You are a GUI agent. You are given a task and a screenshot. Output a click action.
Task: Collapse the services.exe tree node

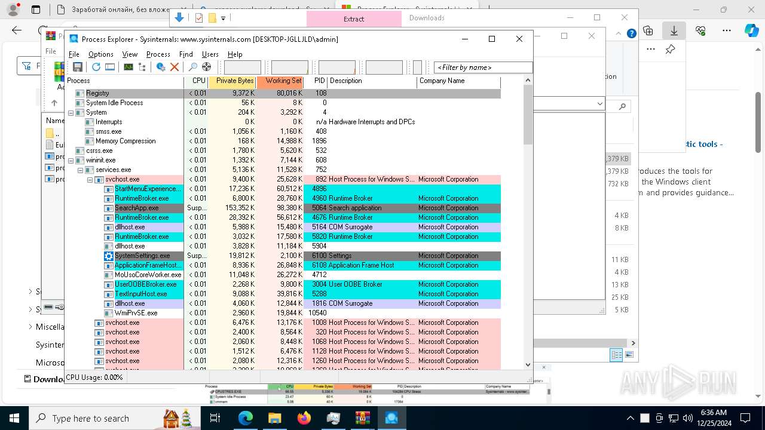(x=80, y=170)
